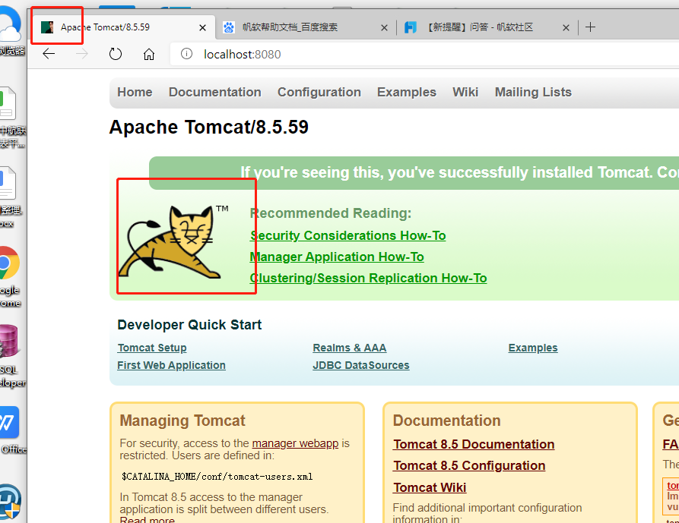Click the FanRuan community tab favicon
The image size is (679, 523).
411,27
